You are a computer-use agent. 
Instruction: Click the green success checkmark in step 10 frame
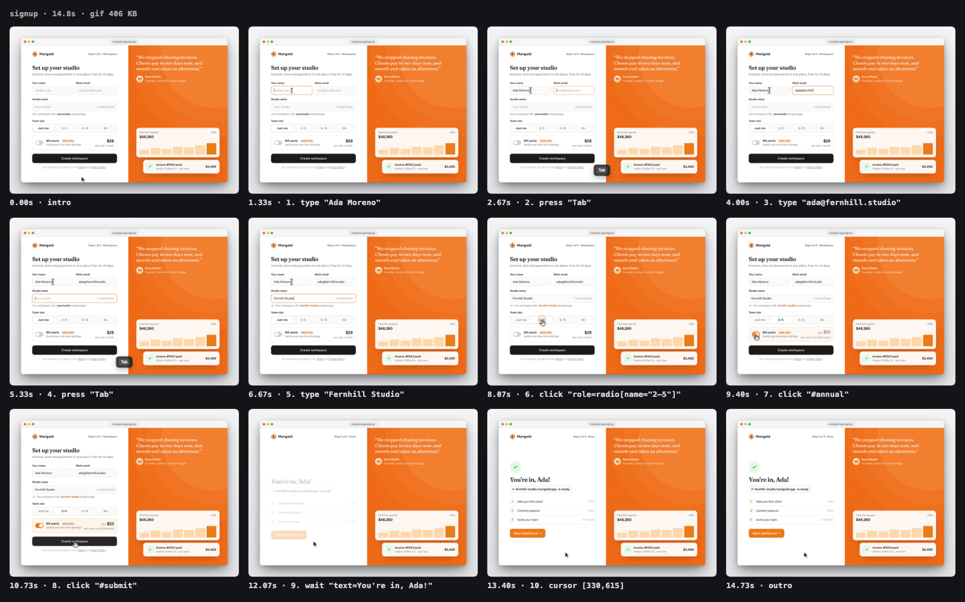[x=515, y=467]
